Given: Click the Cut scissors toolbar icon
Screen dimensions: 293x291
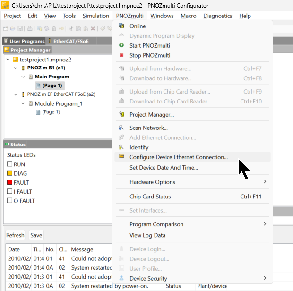Looking at the screenshot, I should click(x=71, y=28).
